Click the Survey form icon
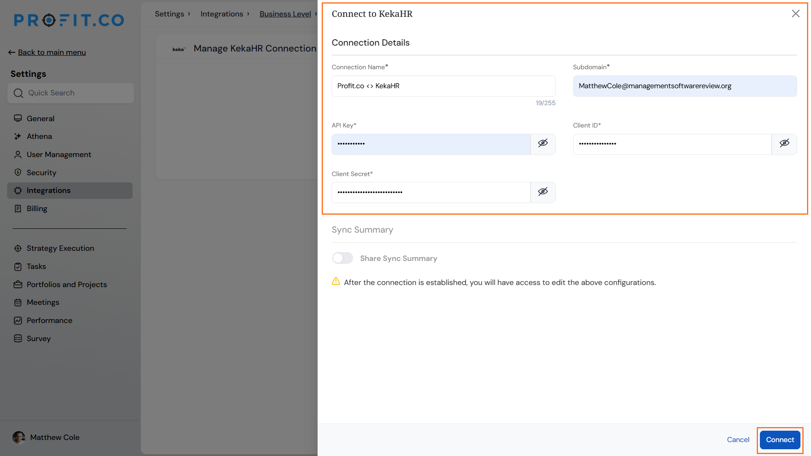The image size is (811, 456). click(18, 339)
